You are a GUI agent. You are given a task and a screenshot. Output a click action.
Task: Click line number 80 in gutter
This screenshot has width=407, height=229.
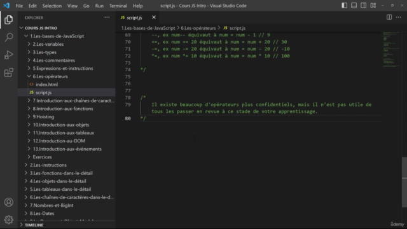pos(128,118)
